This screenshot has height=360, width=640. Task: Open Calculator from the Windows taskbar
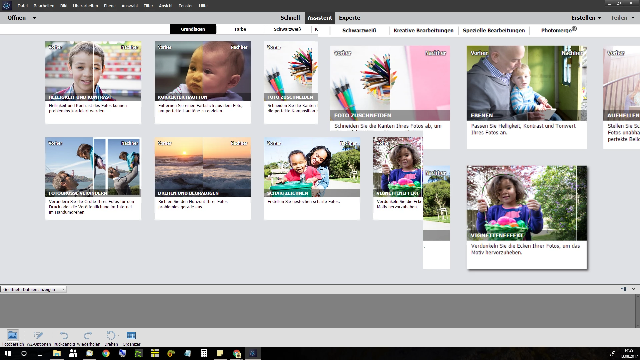pos(204,353)
